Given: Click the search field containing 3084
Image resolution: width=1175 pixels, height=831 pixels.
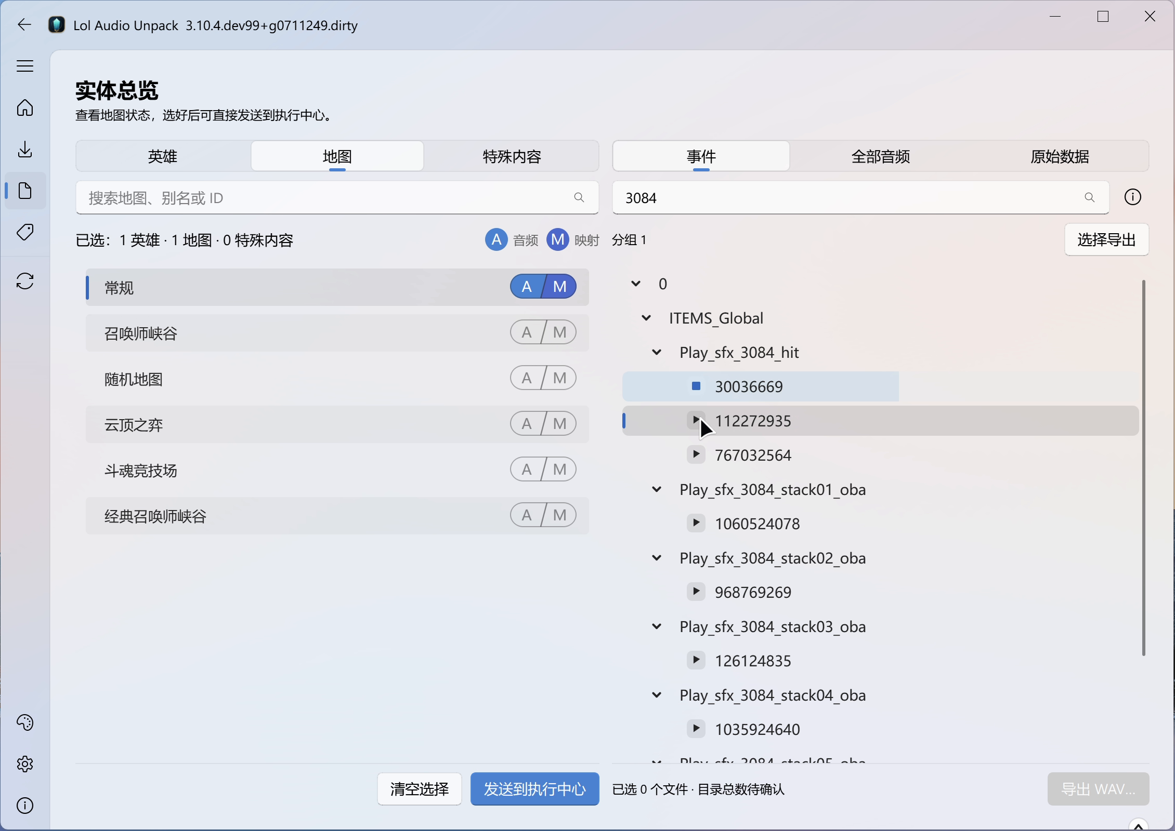Looking at the screenshot, I should pyautogui.click(x=860, y=197).
